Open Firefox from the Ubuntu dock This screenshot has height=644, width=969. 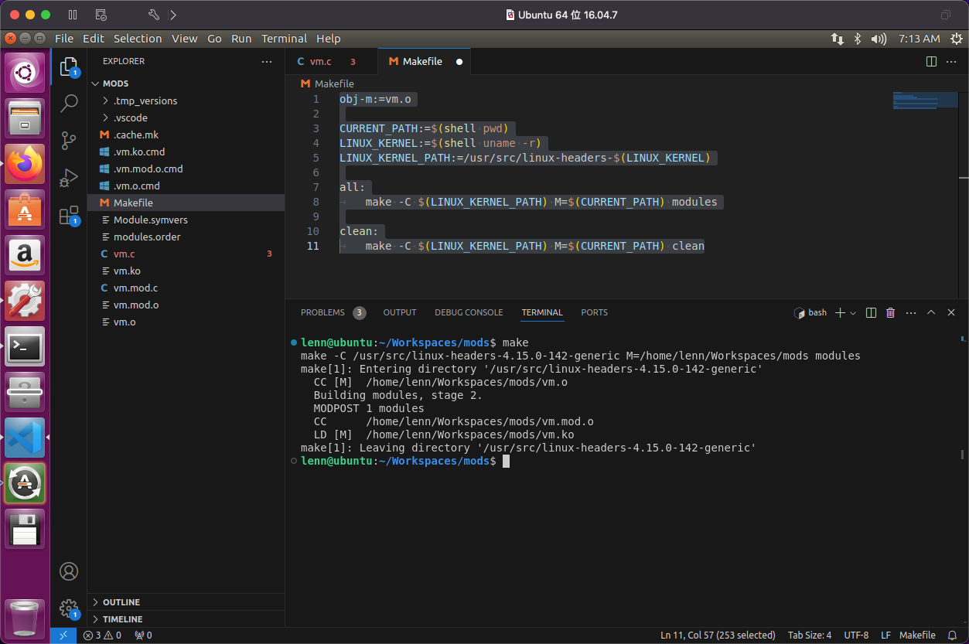click(x=26, y=164)
